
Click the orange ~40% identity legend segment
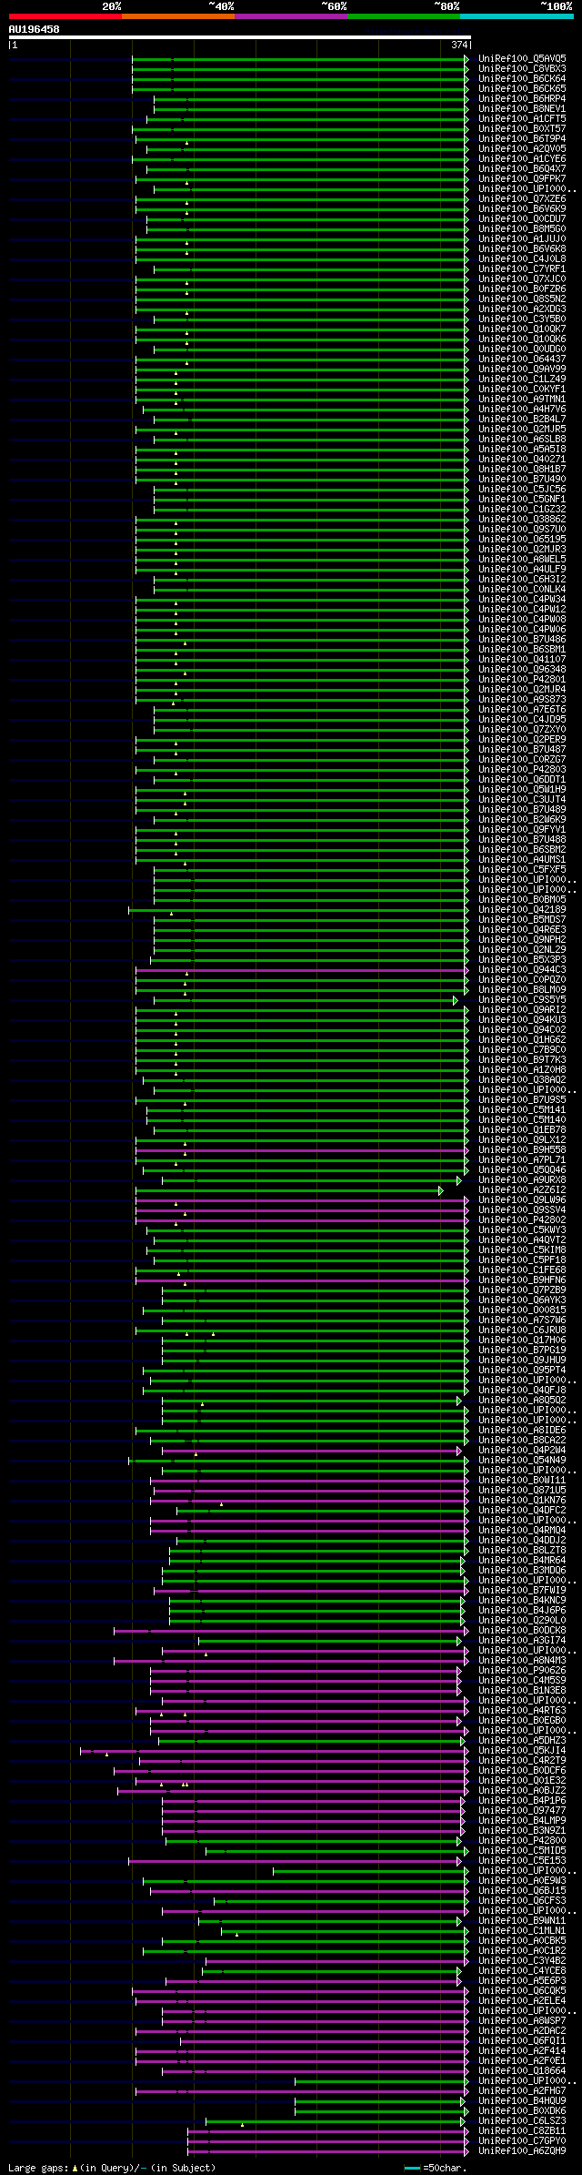click(177, 16)
